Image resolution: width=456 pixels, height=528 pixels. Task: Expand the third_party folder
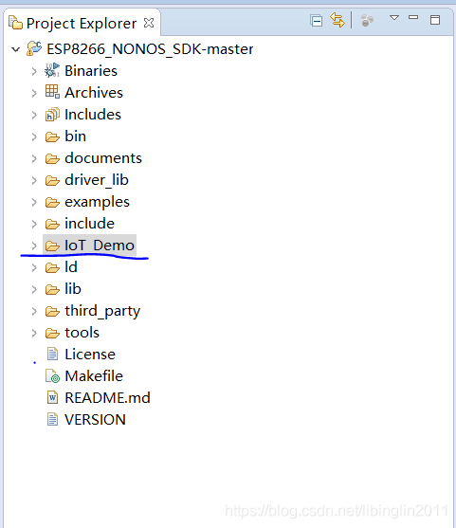(x=34, y=311)
